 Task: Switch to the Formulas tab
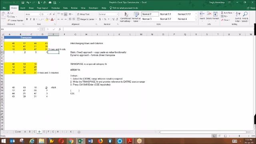coord(56,8)
